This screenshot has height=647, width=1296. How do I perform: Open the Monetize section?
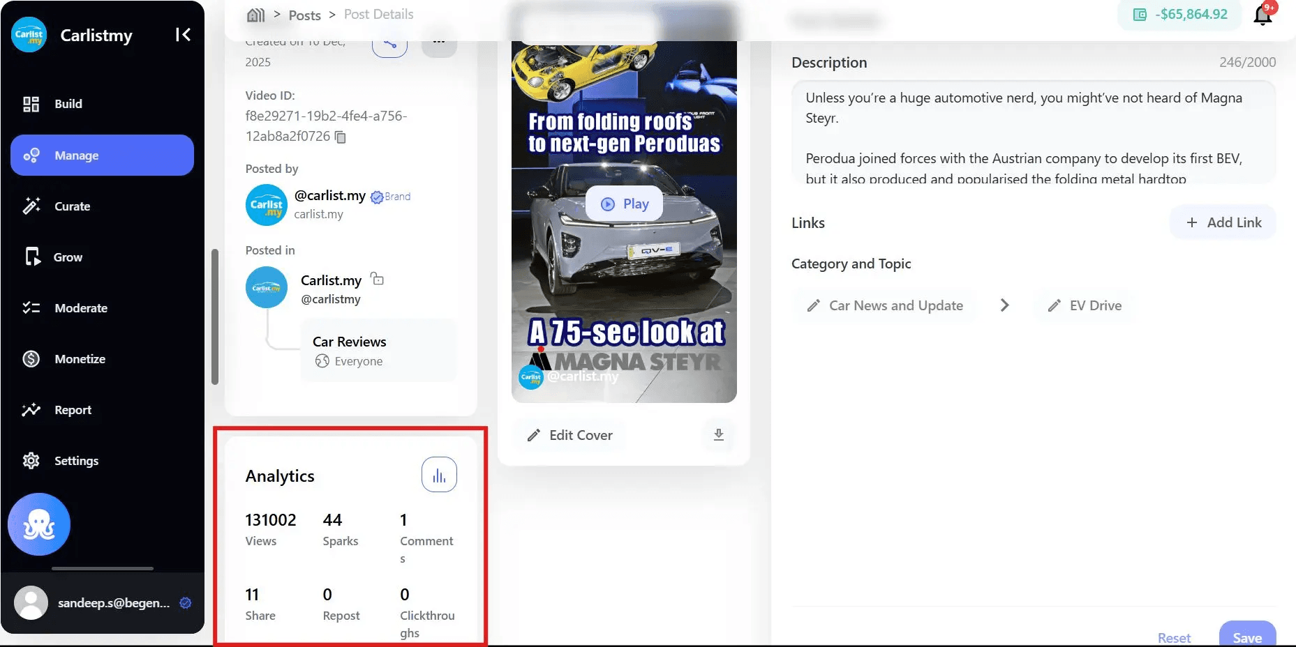tap(102, 359)
